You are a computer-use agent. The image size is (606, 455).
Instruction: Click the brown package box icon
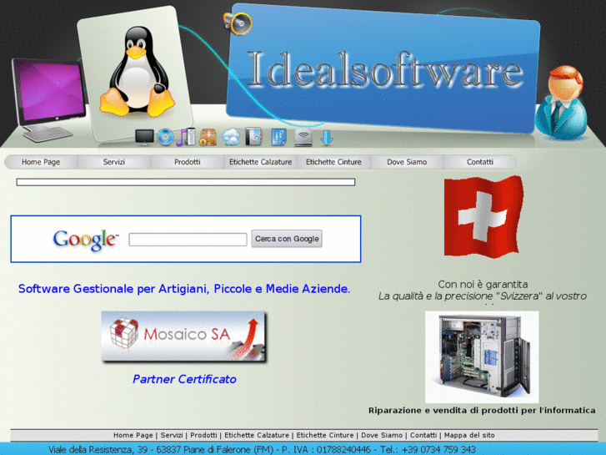click(x=208, y=137)
